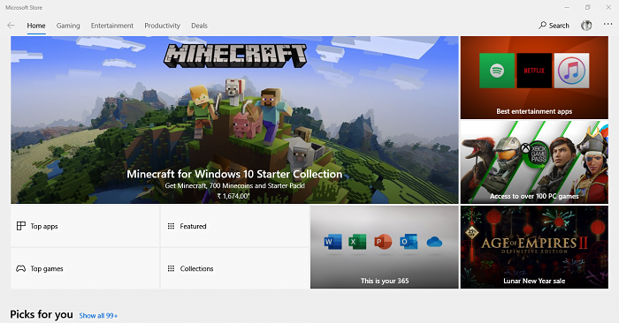The image size is (619, 323).
Task: Switch to the Home tab
Action: click(x=36, y=26)
